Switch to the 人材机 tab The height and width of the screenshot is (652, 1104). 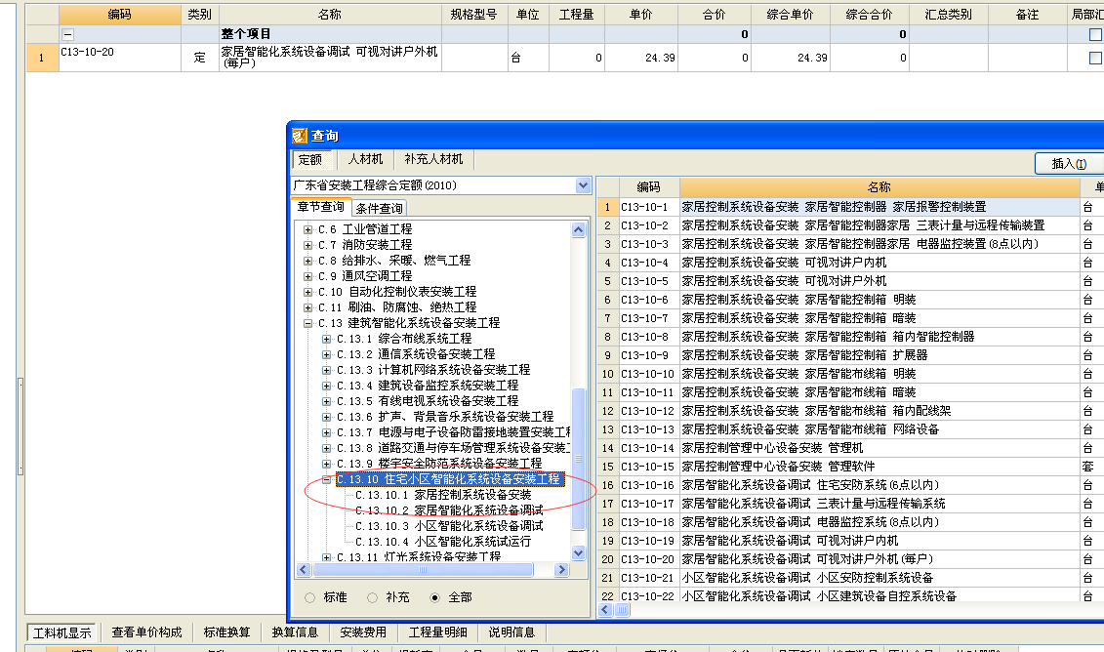coord(365,159)
